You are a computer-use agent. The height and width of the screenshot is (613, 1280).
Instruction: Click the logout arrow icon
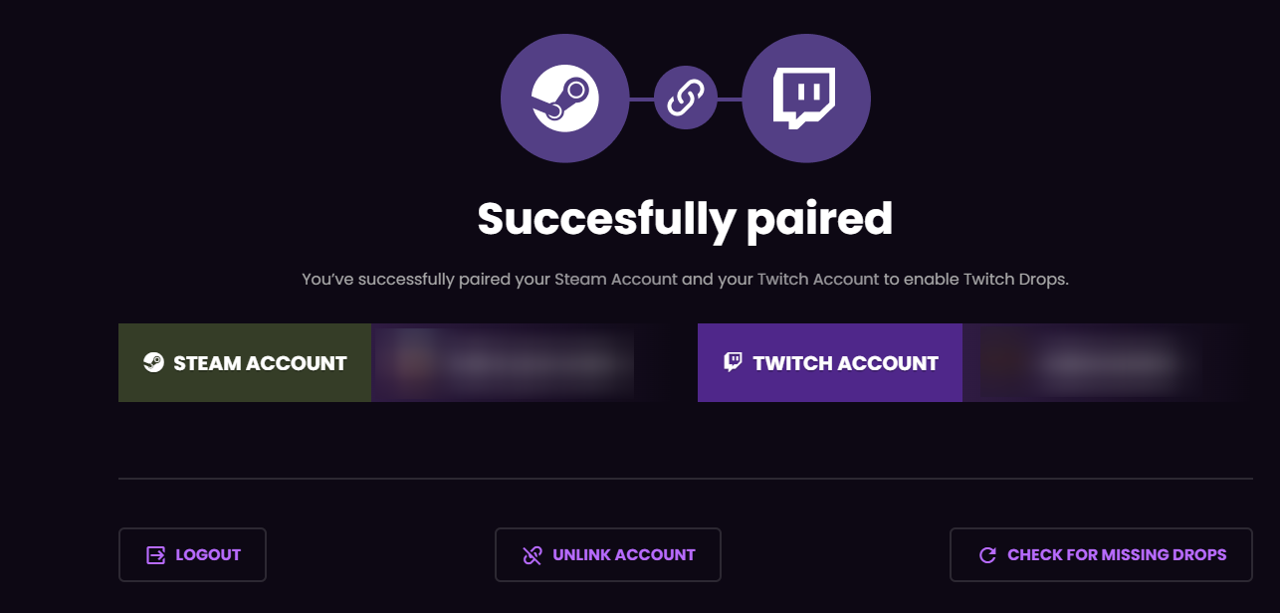pyautogui.click(x=156, y=555)
